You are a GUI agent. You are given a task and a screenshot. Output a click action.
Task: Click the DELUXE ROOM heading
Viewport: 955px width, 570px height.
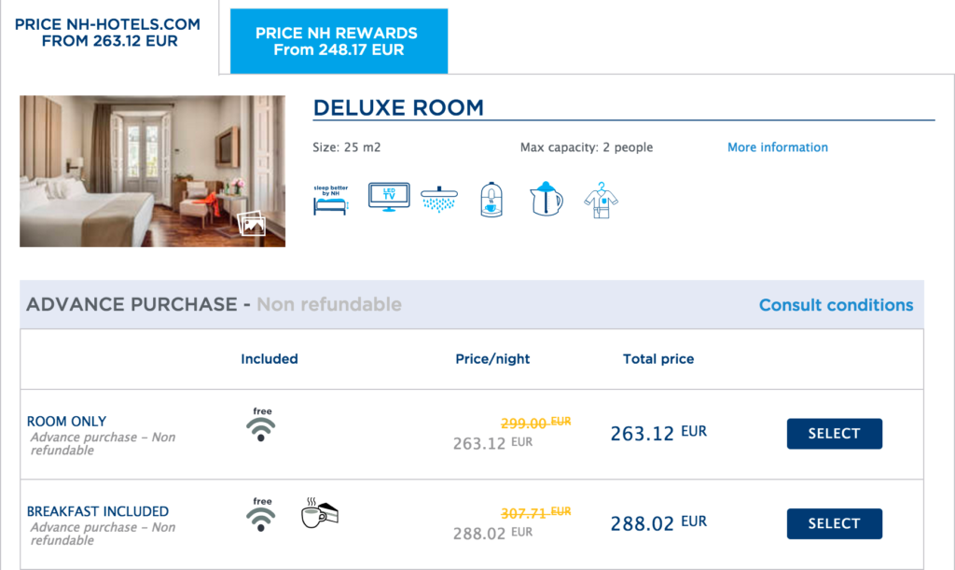pyautogui.click(x=398, y=108)
